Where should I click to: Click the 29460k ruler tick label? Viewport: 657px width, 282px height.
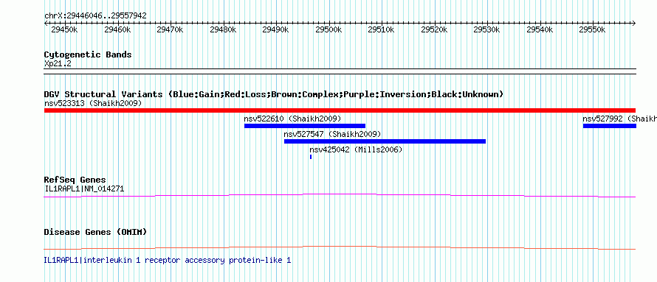tap(117, 29)
